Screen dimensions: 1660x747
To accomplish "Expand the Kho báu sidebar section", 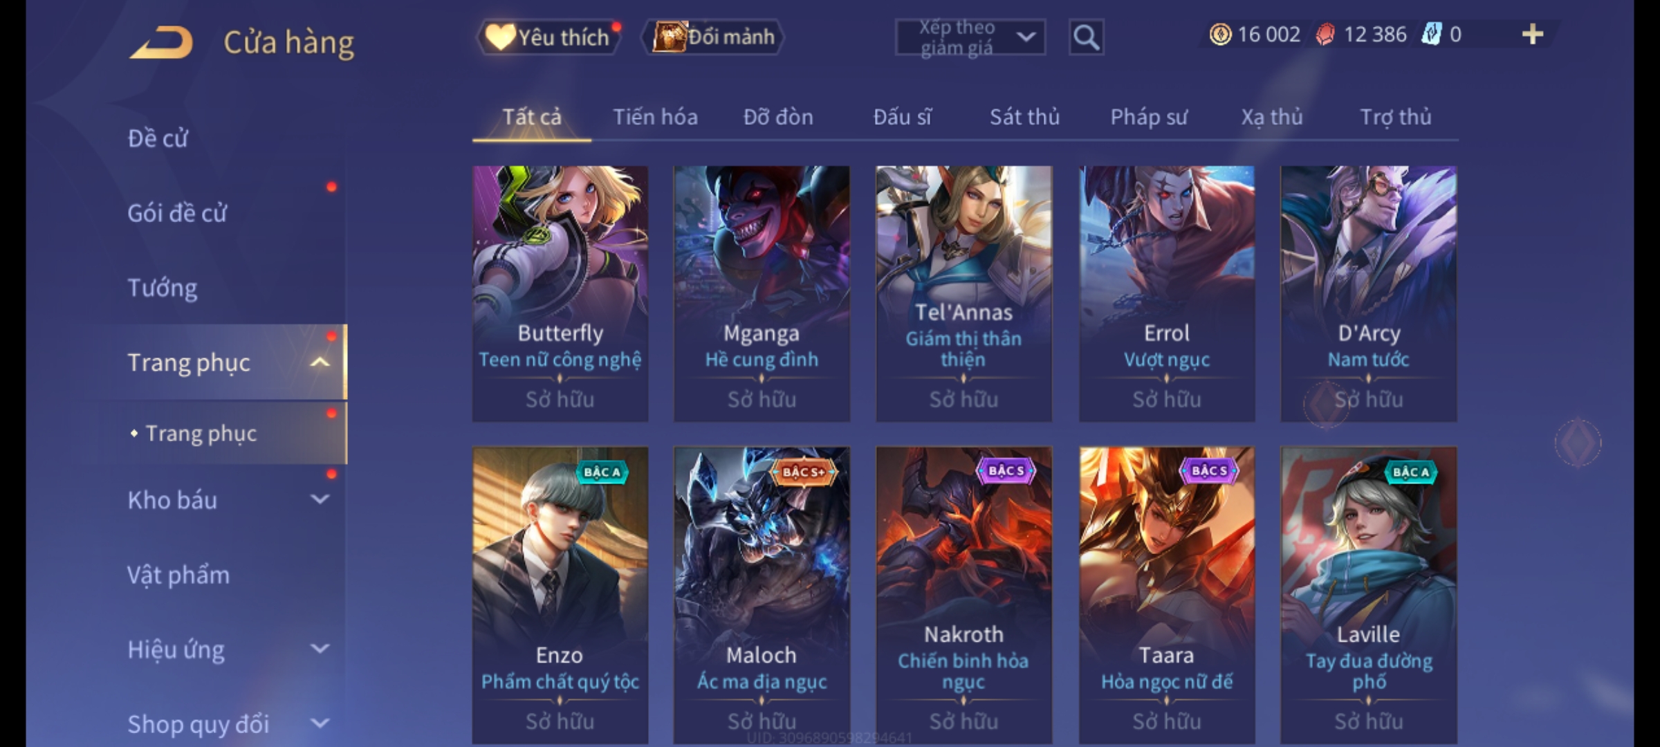I will pos(320,499).
